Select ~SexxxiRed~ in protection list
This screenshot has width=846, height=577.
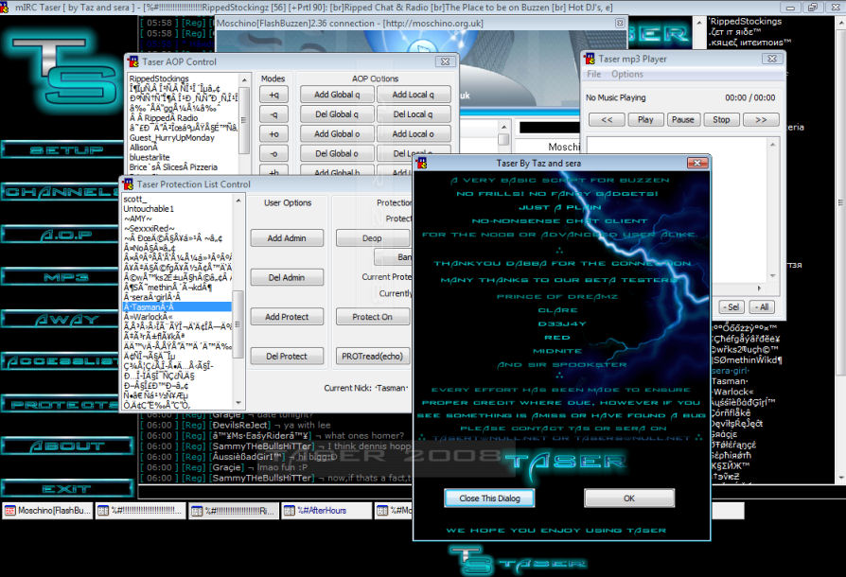[x=177, y=228]
